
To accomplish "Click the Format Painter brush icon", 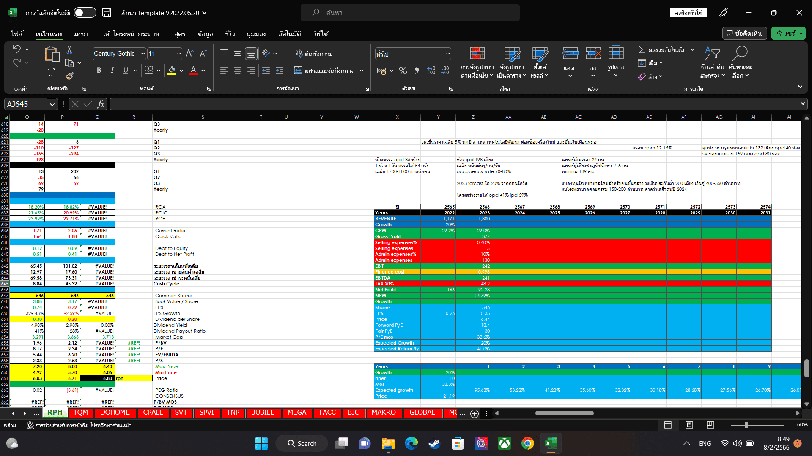I will pos(69,76).
